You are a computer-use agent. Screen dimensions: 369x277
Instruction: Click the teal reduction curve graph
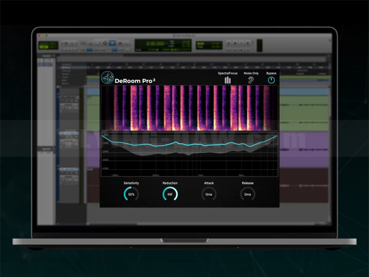tap(189, 154)
